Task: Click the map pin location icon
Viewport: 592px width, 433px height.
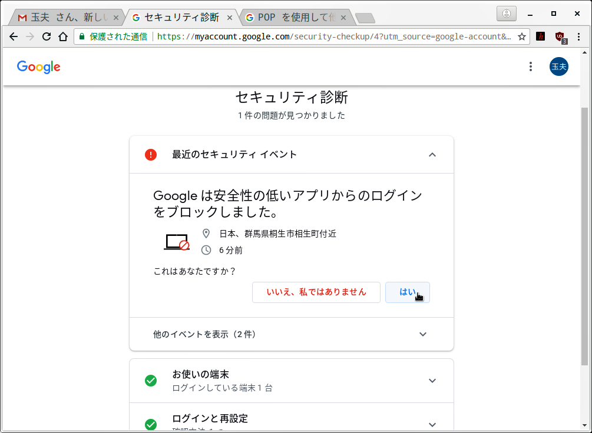Action: [x=206, y=234]
